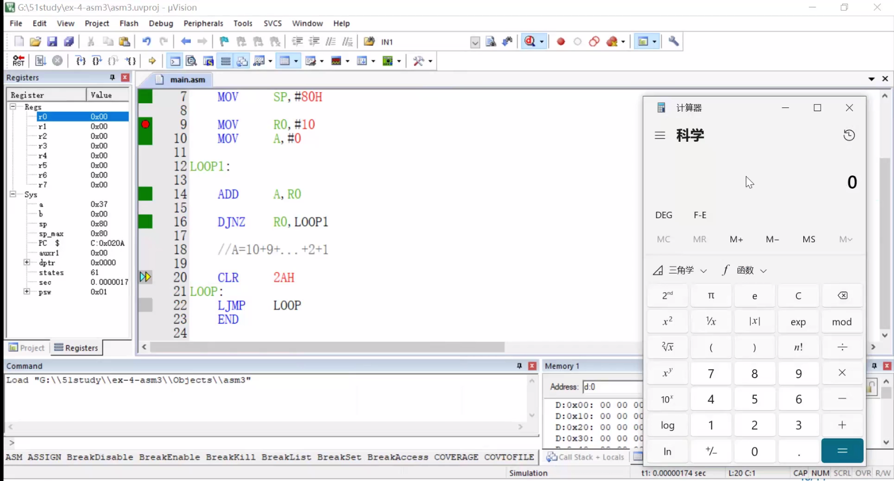Click calculator mod button

842,322
